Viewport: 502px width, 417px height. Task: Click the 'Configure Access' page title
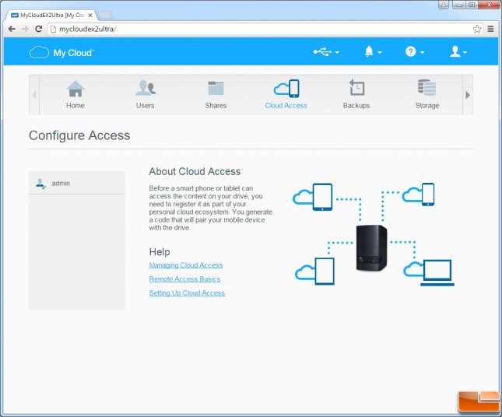79,135
